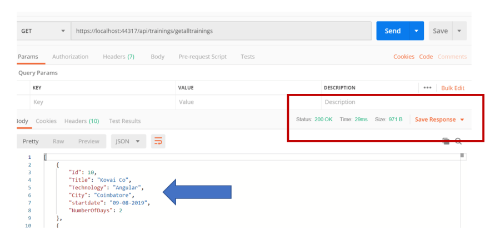Expand the Save button dropdown arrow
This screenshot has width=500, height=229.
click(x=459, y=31)
